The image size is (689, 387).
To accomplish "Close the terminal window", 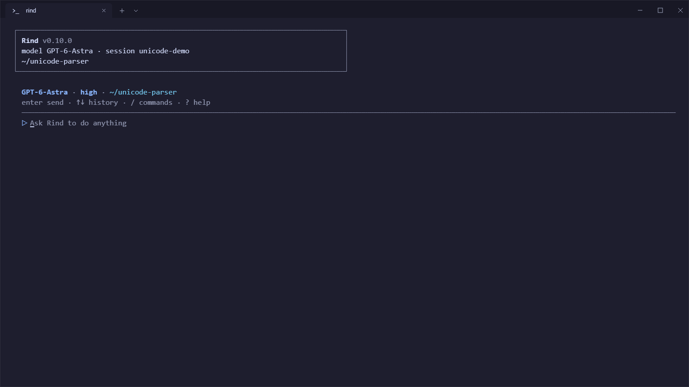I will [680, 10].
